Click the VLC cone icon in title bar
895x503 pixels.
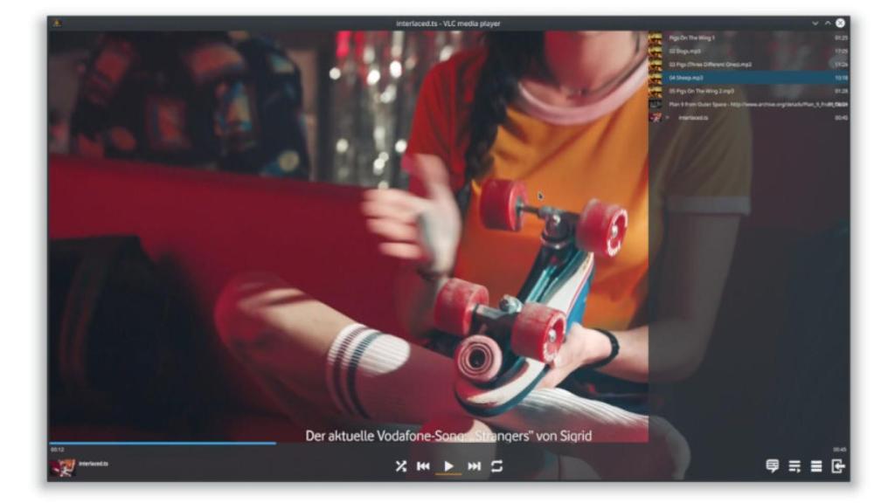(57, 24)
